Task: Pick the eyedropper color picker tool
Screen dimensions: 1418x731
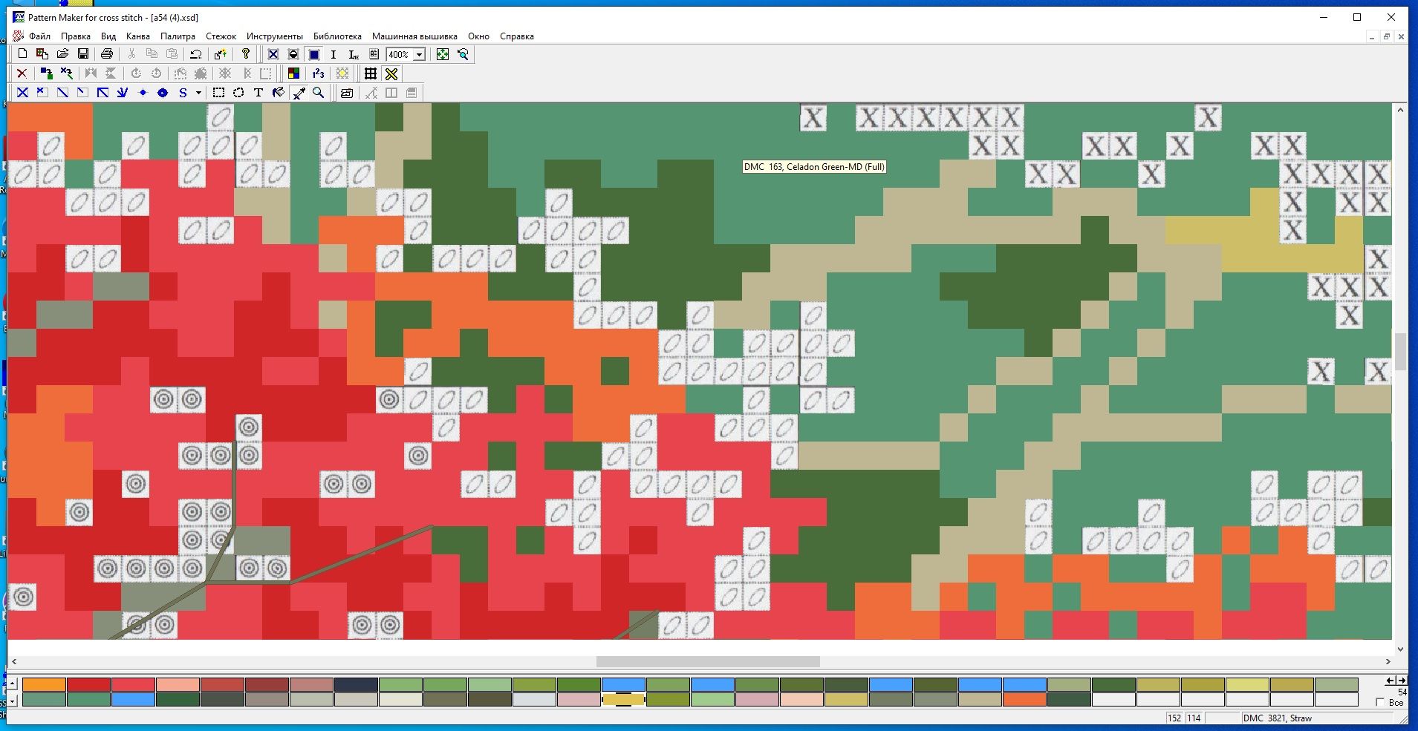Action: pyautogui.click(x=299, y=93)
